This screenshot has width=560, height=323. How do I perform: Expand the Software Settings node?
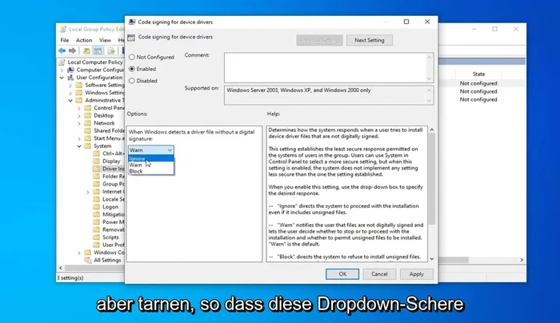[x=70, y=86]
